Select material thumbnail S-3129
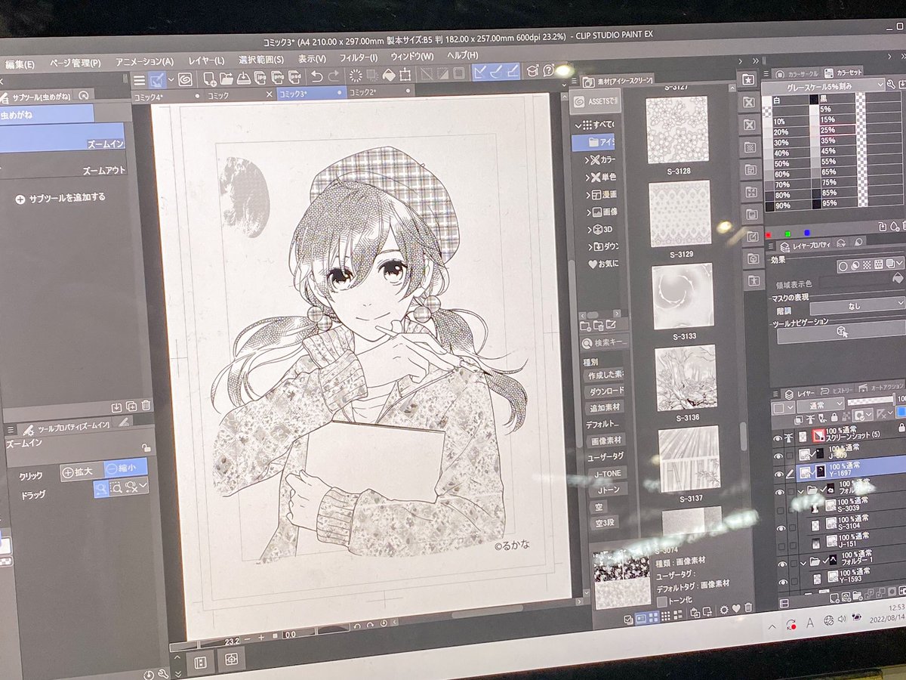Screen dimensions: 906x680 coord(679,213)
